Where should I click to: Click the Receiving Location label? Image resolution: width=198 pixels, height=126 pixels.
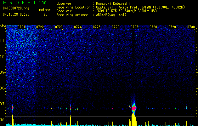pyautogui.click(x=73, y=7)
